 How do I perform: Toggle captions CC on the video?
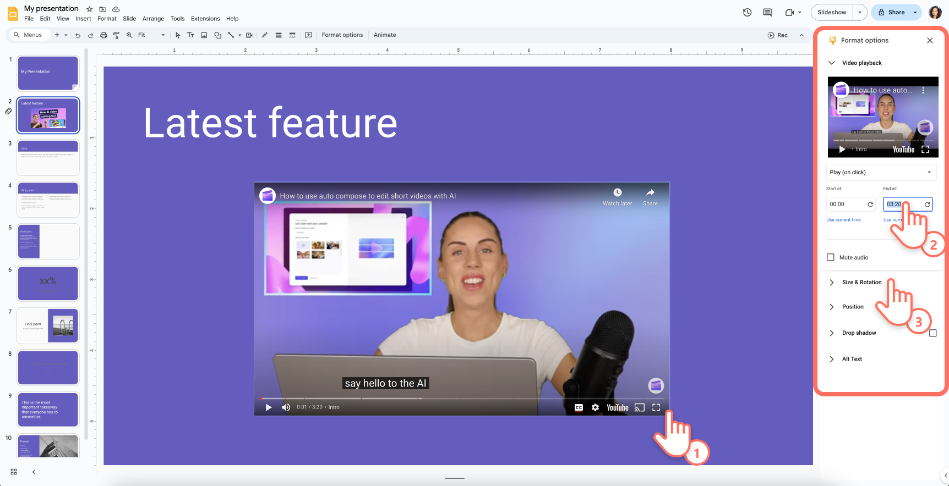[x=579, y=407]
